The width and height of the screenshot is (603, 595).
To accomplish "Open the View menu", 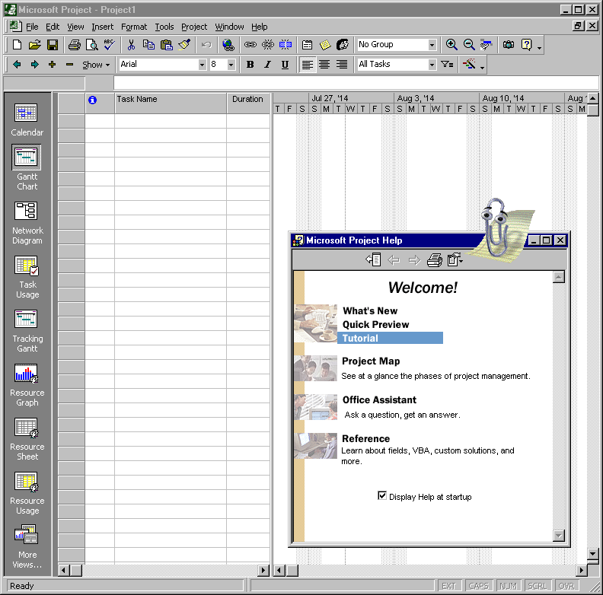I will pyautogui.click(x=75, y=27).
